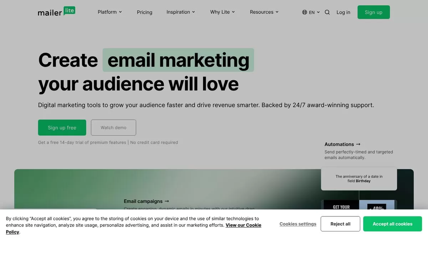This screenshot has width=428, height=267.
Task: Open the Automations arrow link
Action: click(x=342, y=144)
